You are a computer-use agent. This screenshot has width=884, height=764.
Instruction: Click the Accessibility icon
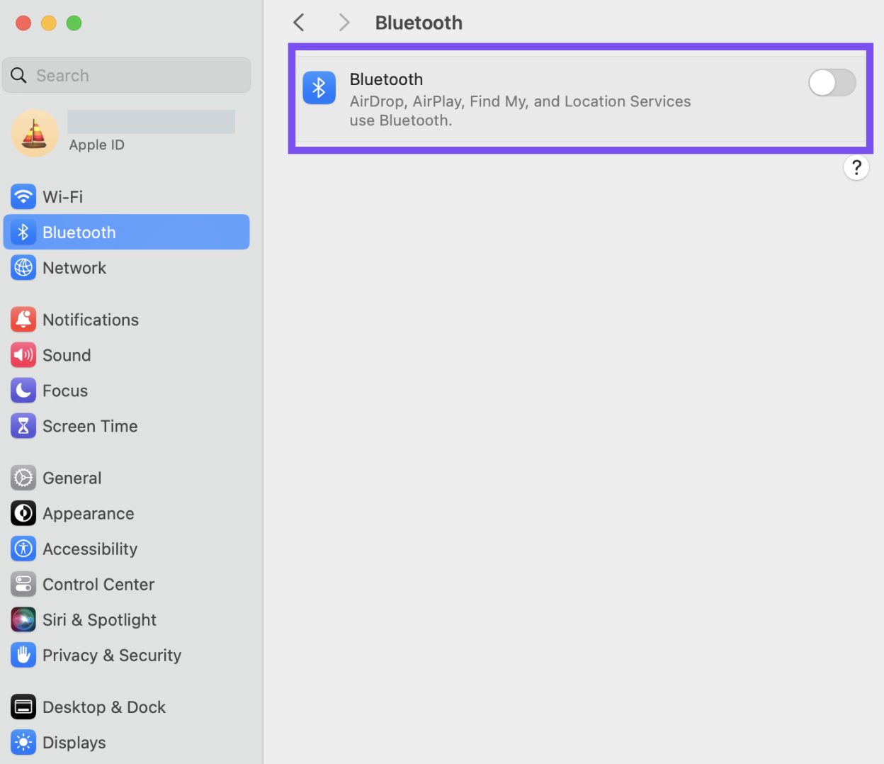[23, 549]
